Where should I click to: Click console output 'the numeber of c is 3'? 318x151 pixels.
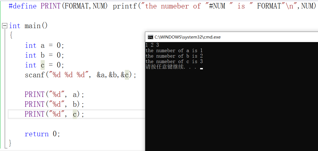coord(174,61)
